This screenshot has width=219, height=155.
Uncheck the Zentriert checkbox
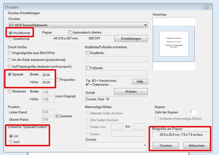coord(57,116)
